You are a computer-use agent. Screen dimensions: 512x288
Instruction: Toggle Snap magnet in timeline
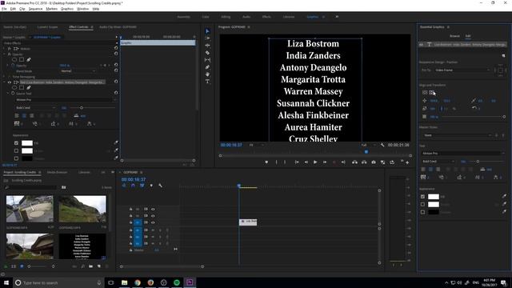click(x=133, y=186)
